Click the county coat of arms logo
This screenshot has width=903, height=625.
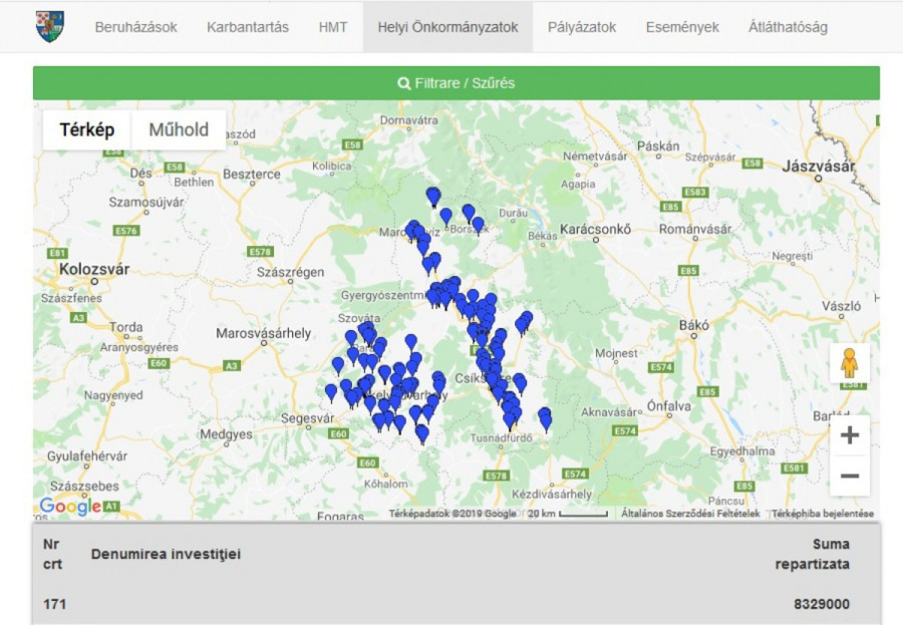(50, 26)
